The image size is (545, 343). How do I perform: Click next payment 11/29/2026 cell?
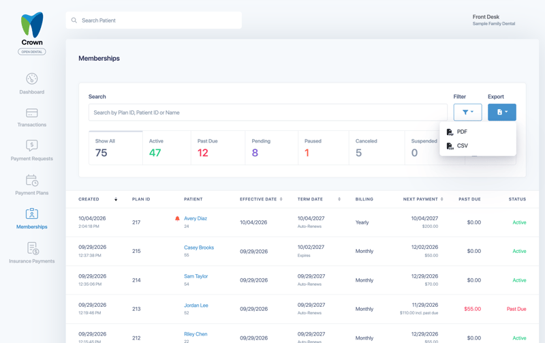coord(424,305)
